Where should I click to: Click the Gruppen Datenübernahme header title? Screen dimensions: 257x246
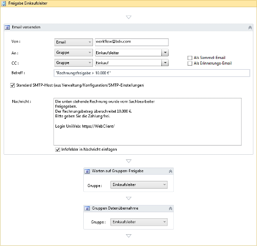click(115, 208)
